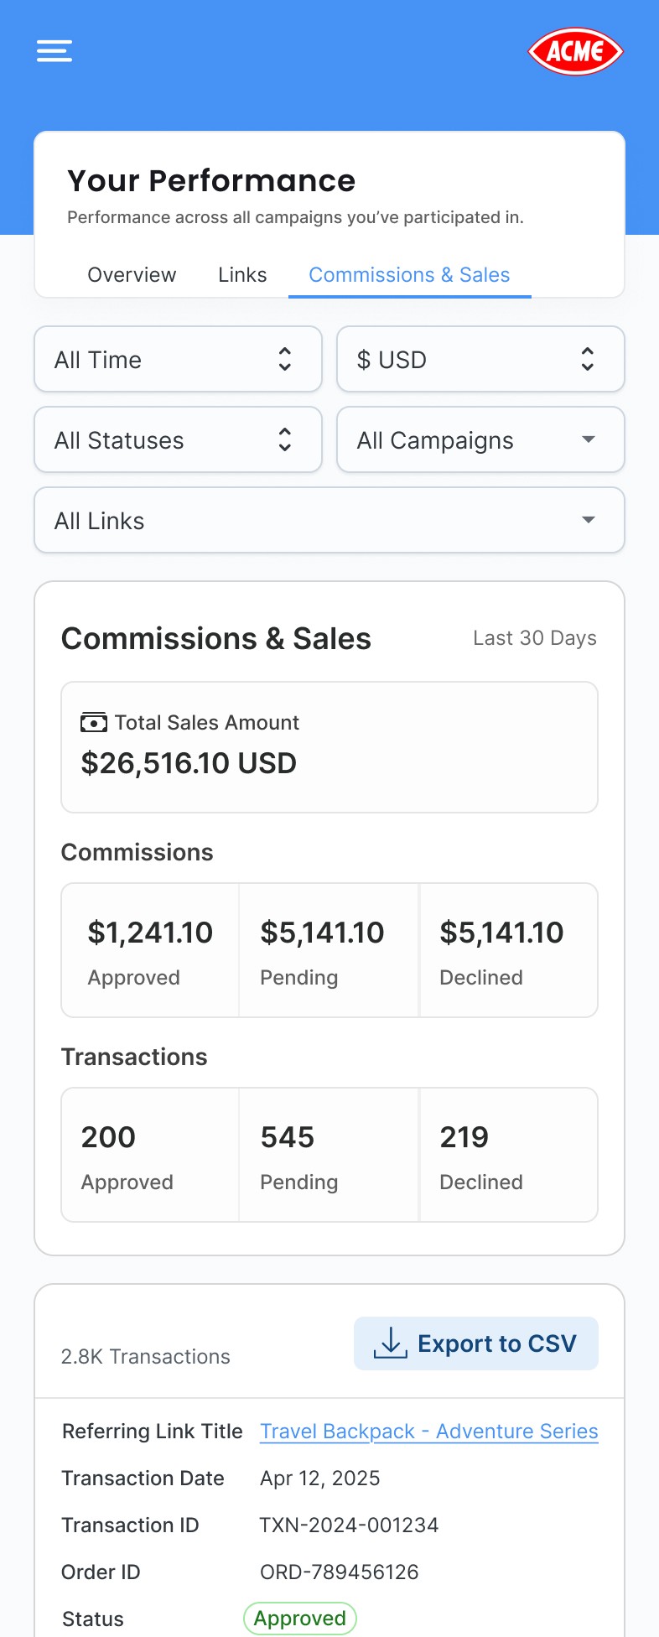Click the All Campaigns caret arrow

(589, 439)
